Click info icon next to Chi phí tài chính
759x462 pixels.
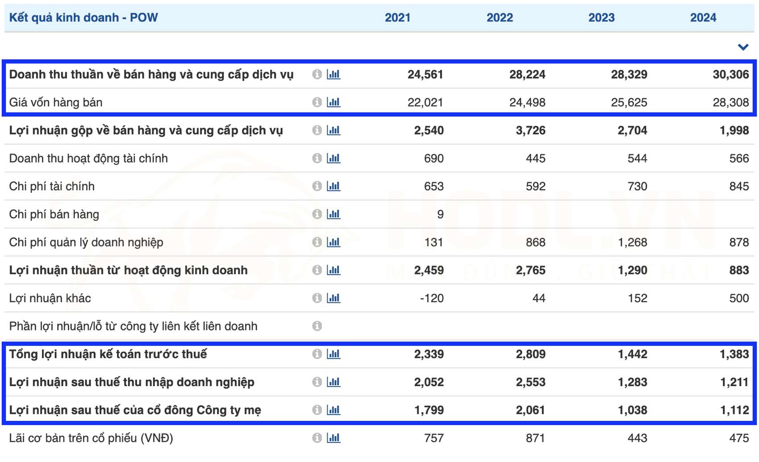click(x=317, y=186)
